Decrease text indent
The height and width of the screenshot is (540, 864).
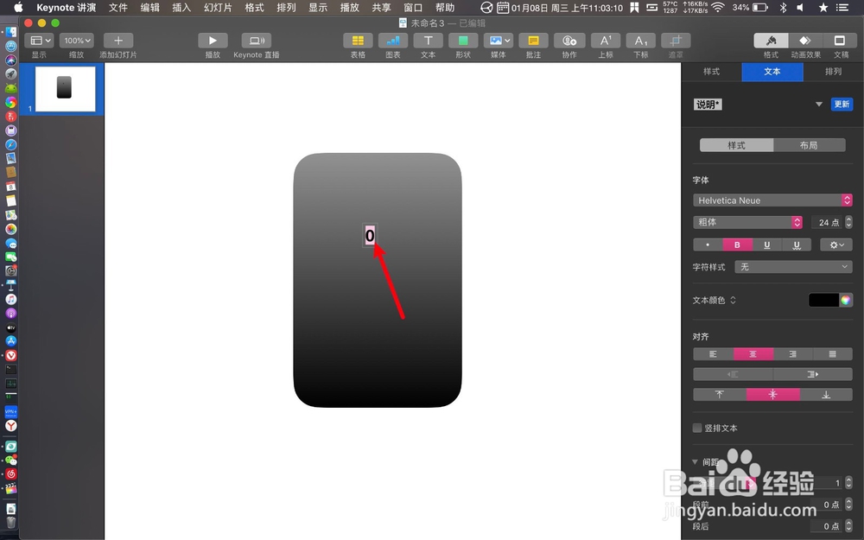click(x=733, y=374)
